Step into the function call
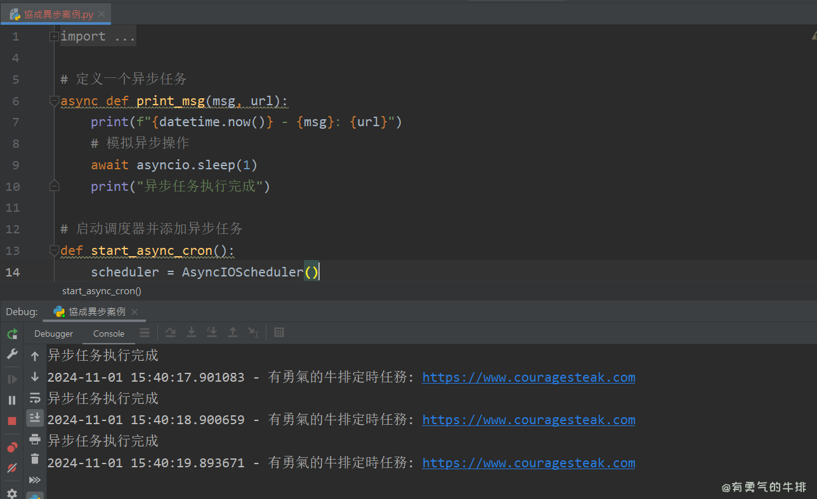 [191, 332]
